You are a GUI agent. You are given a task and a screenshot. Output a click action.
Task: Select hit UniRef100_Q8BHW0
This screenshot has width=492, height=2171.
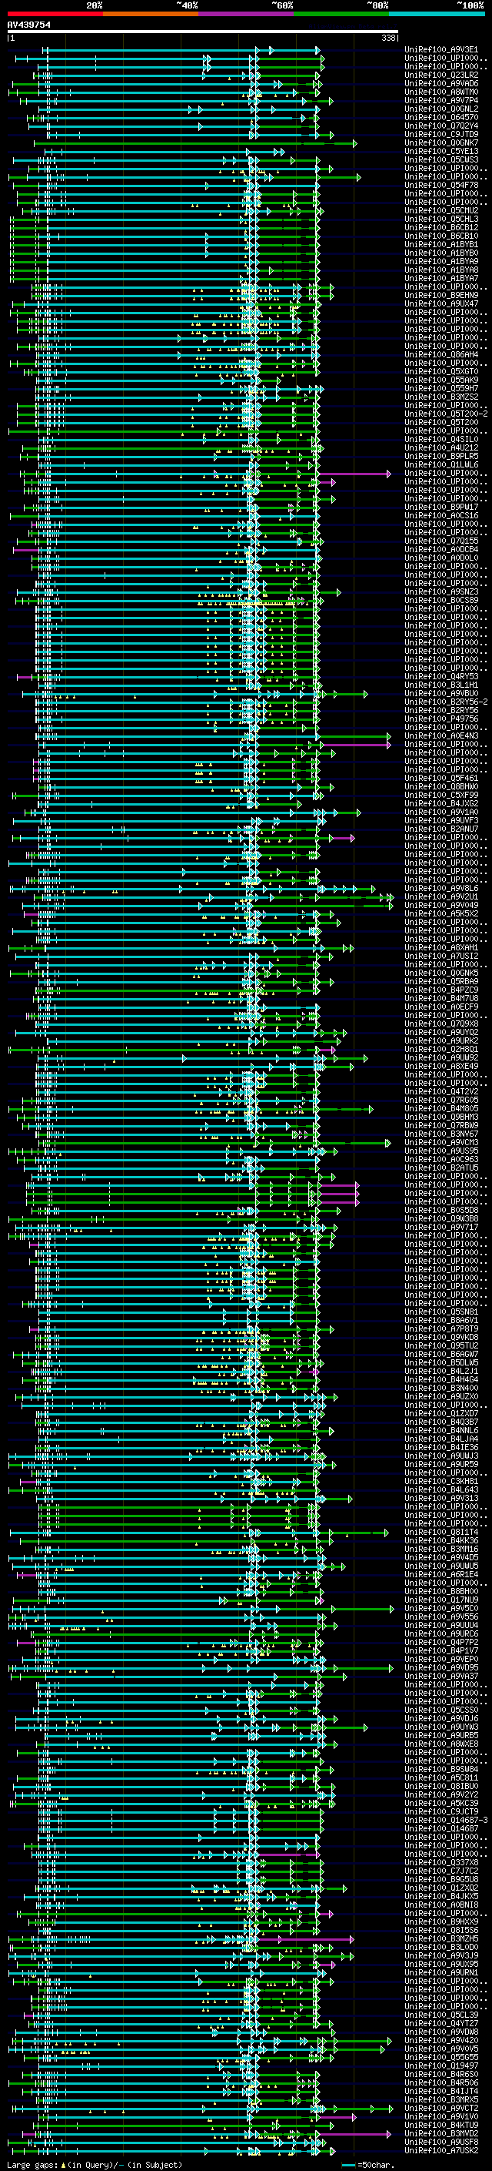(441, 786)
